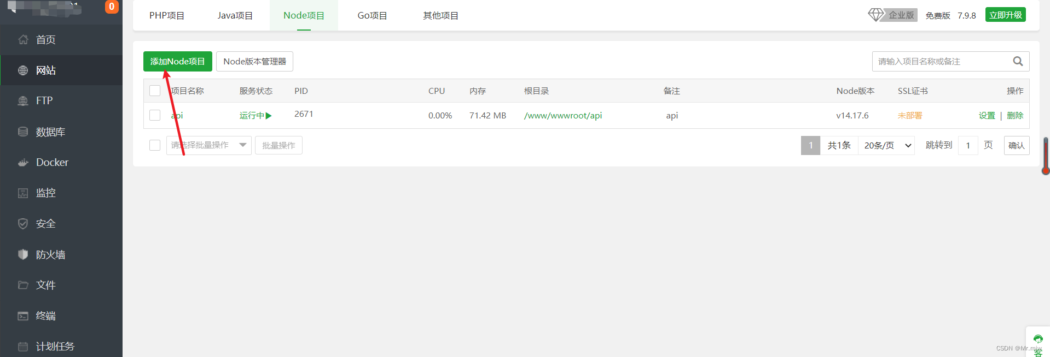Click the 免费版 label
The width and height of the screenshot is (1050, 357).
pos(938,15)
